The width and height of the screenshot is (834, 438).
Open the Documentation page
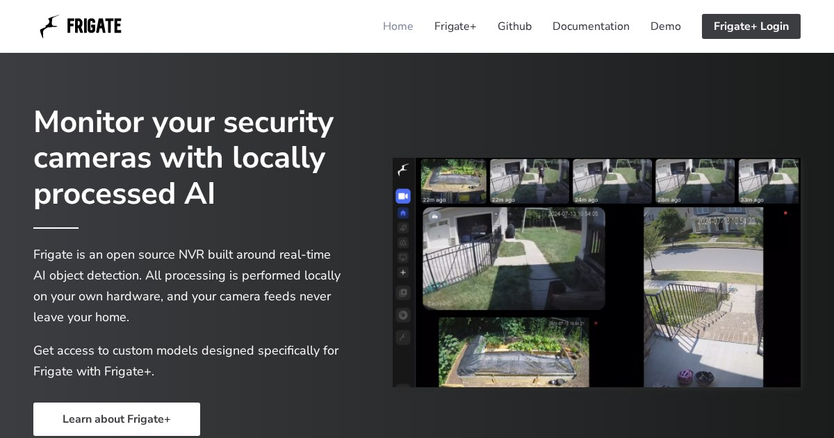pyautogui.click(x=591, y=26)
